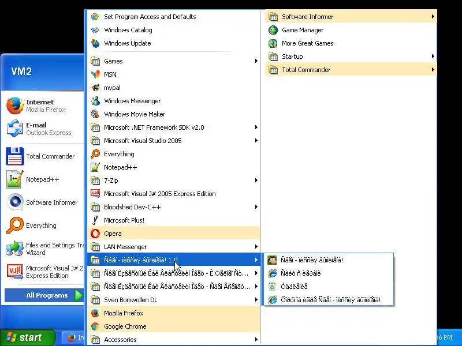462x346 pixels.
Task: Expand the Accessories submenu arrow
Action: point(256,340)
